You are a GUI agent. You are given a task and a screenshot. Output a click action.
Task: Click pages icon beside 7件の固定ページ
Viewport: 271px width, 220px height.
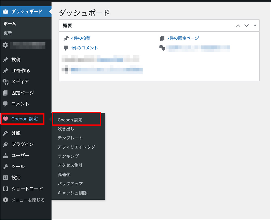coord(162,39)
